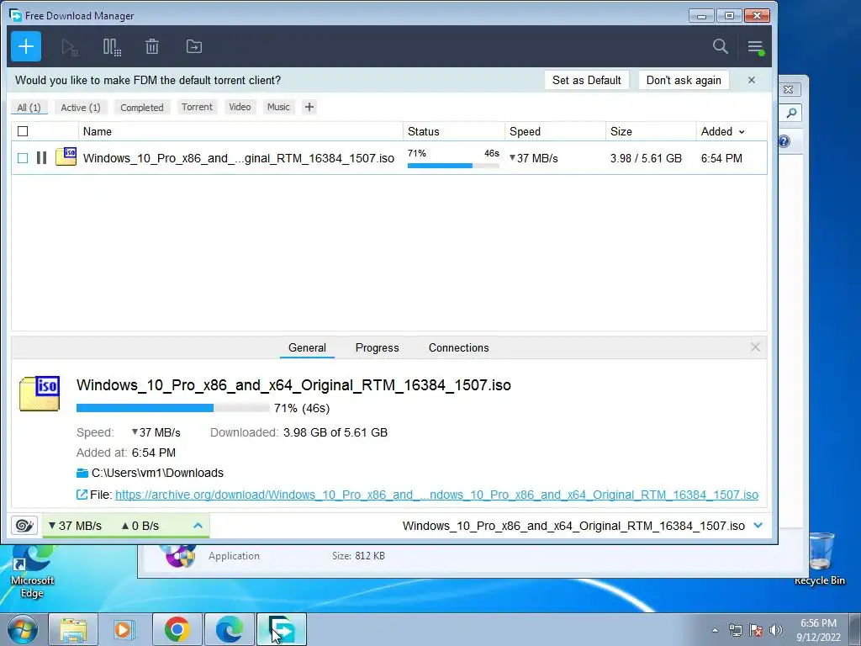Click the filename in the bottom status bar

[573, 526]
